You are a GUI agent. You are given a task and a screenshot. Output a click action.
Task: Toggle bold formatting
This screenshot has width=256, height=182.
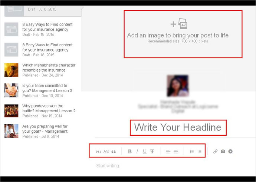[130, 152]
